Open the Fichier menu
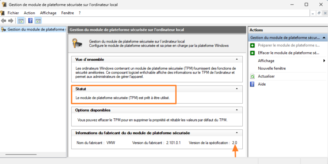Viewport: 328px width, 164px height. tap(13, 13)
